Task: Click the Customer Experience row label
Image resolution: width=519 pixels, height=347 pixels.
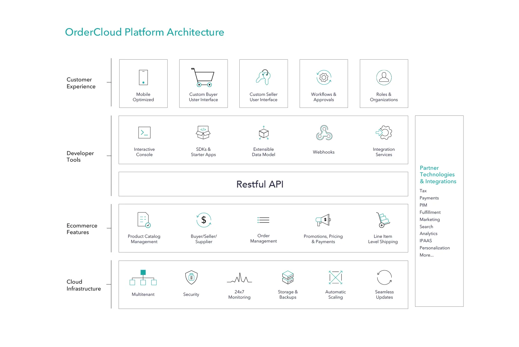Action: coord(81,83)
